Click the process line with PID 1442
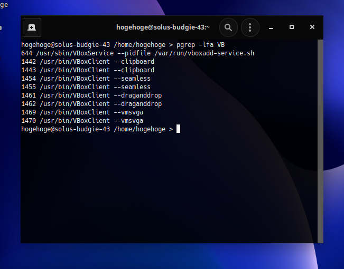344x269 pixels. (x=88, y=62)
